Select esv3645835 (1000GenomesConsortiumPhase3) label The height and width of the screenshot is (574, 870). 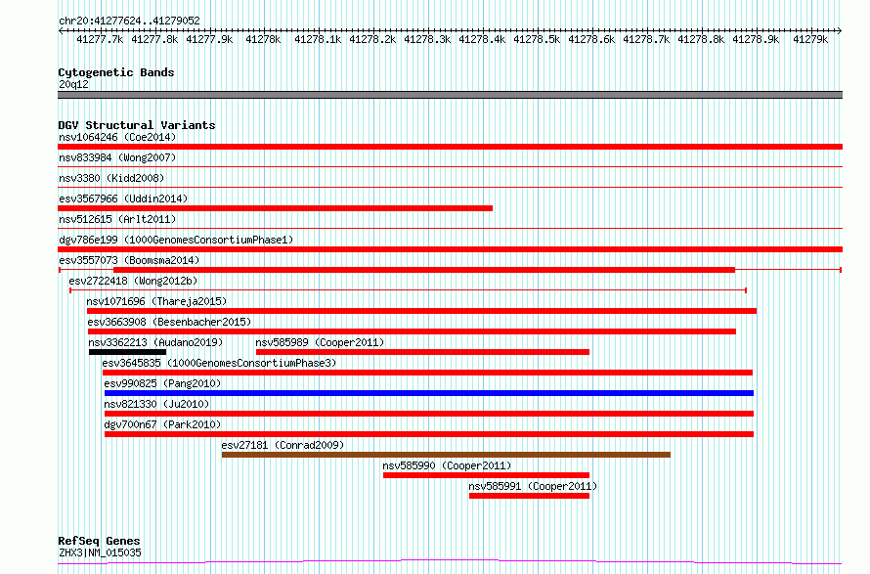219,363
